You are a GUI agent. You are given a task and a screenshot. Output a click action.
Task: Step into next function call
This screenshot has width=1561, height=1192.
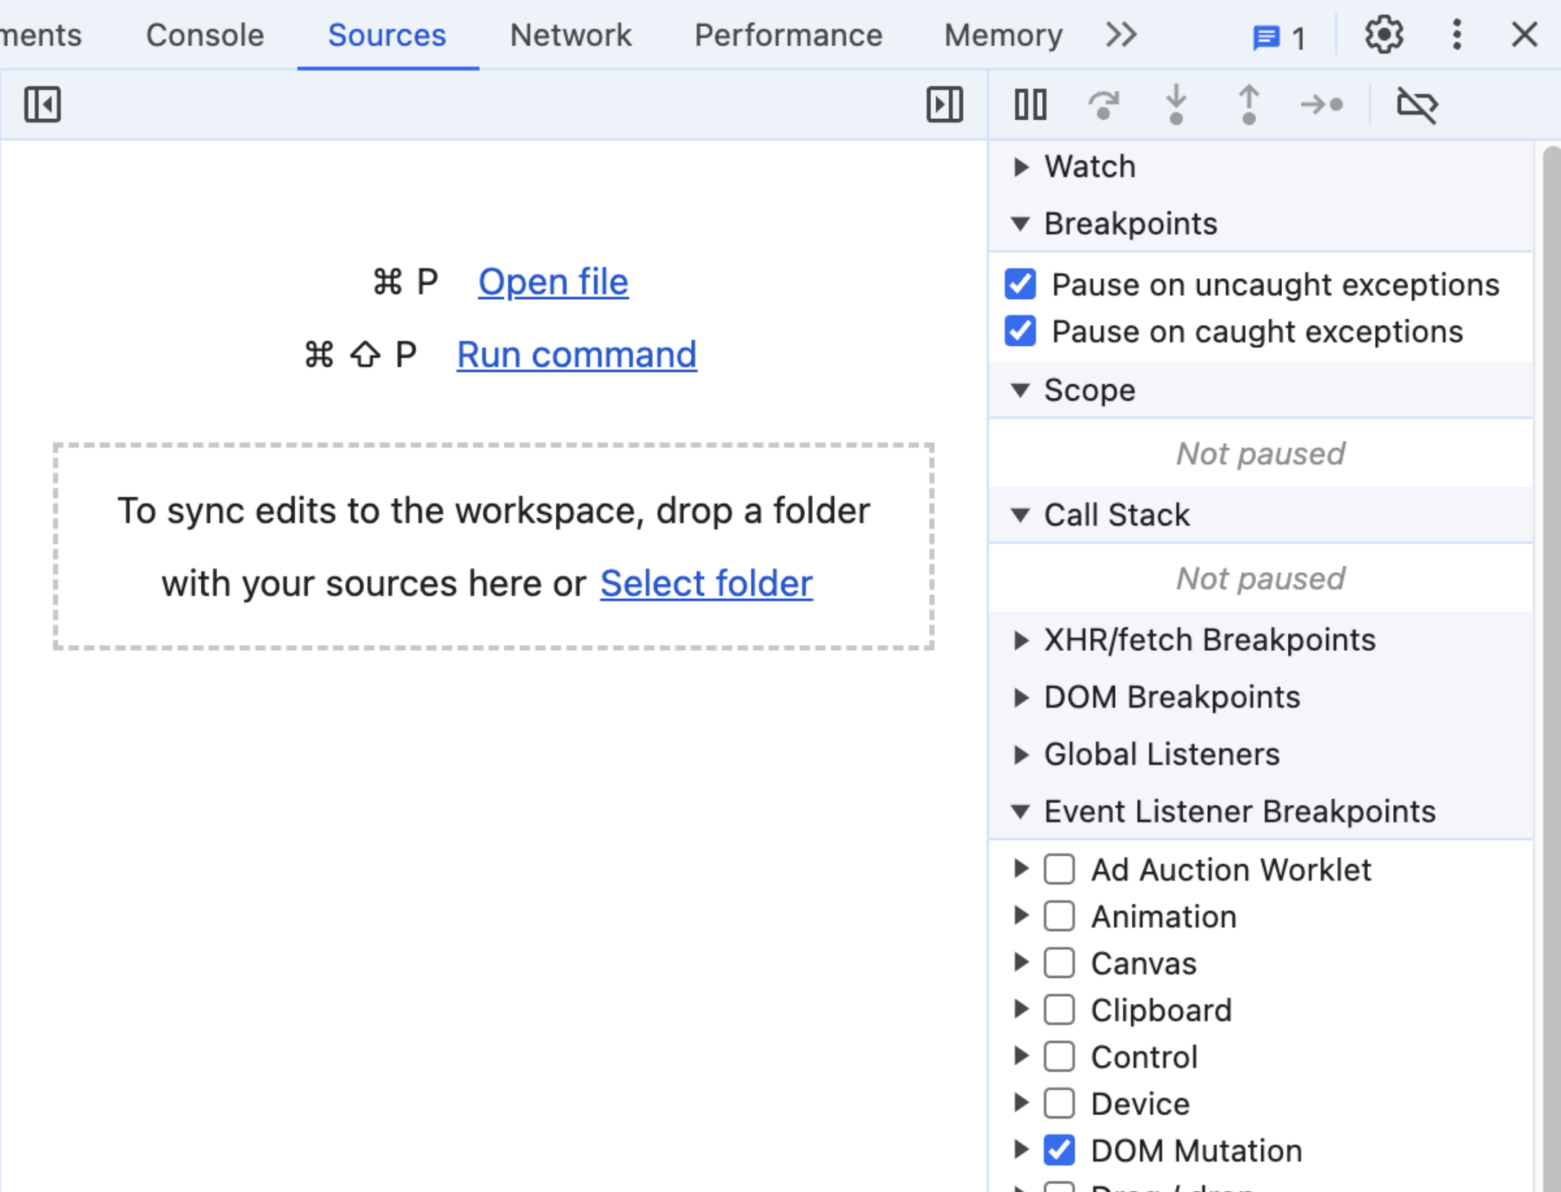coord(1175,104)
